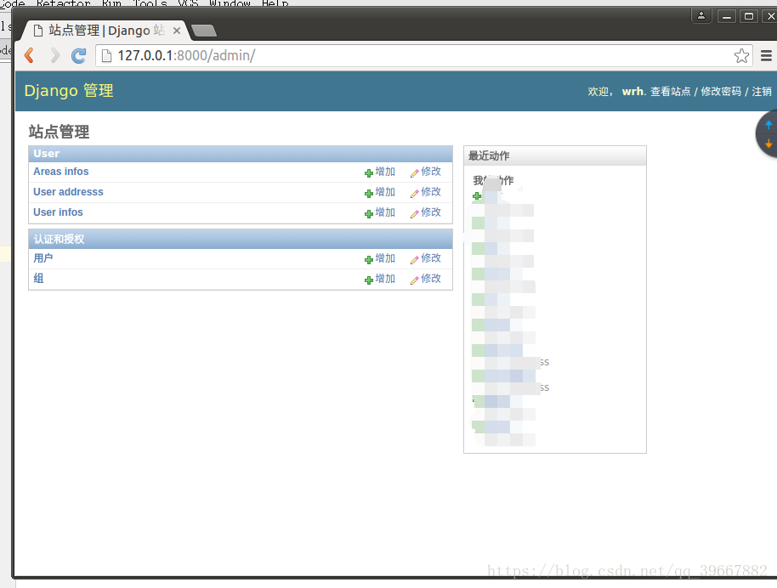Screen dimensions: 777x588
Task: Open the Tools menu in the IDE behind
Action: tap(150, 3)
